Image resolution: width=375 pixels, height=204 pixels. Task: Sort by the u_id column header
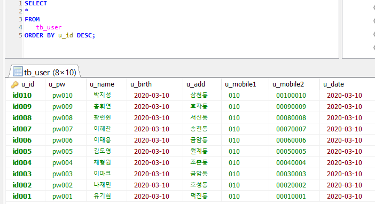(x=28, y=84)
